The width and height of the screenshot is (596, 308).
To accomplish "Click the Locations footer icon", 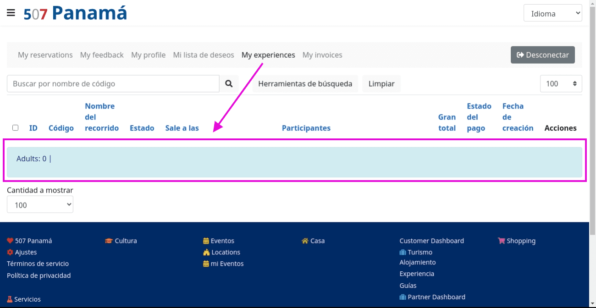I will (206, 252).
